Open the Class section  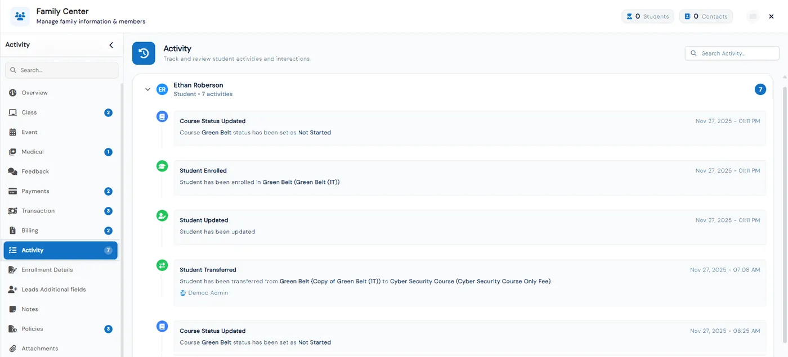61,112
